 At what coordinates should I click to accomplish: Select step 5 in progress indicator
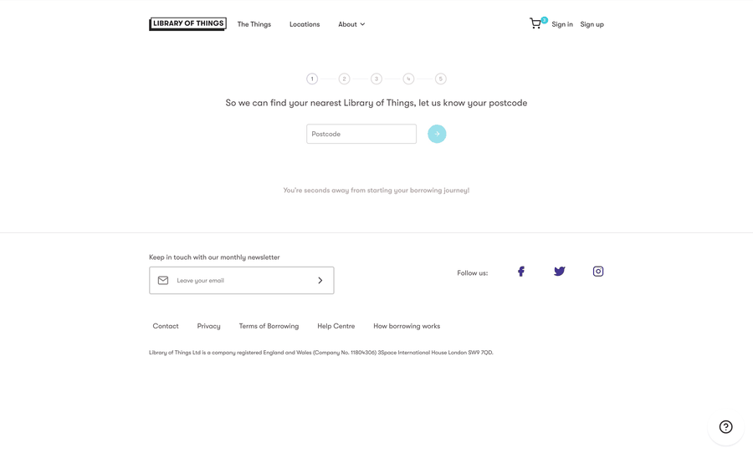(x=441, y=79)
